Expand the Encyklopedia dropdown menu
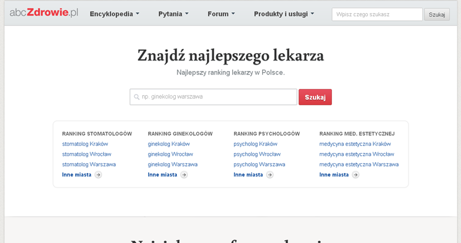461x243 pixels. (114, 14)
